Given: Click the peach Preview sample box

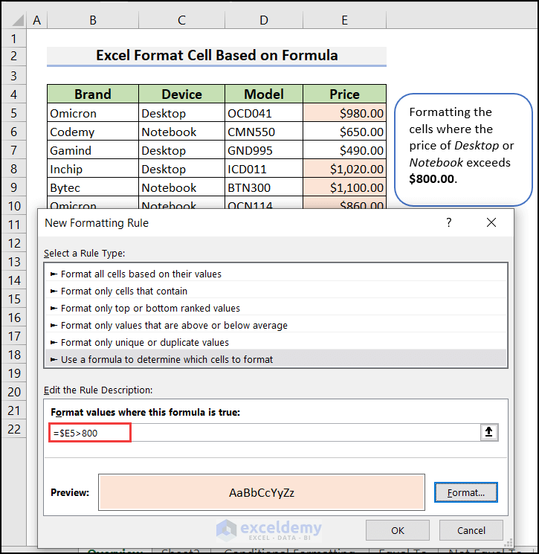Looking at the screenshot, I should [x=262, y=492].
